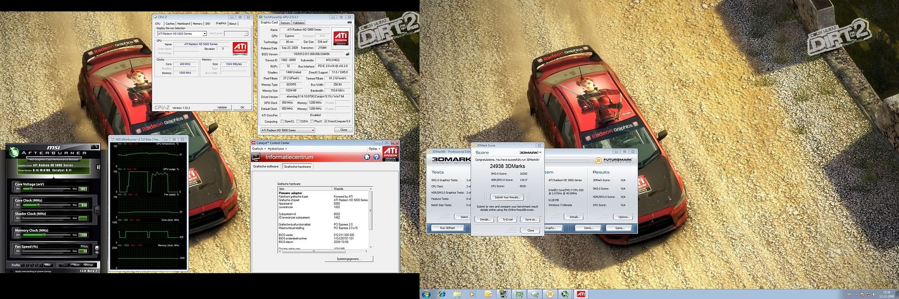Click the red ATI taskbar icon
This screenshot has height=299, width=899.
tap(581, 294)
